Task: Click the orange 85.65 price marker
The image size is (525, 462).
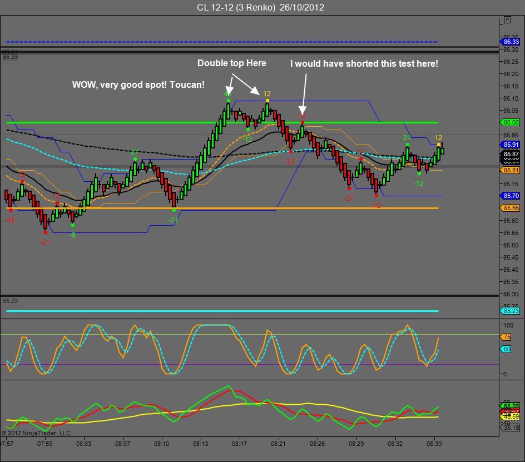Action: pos(510,208)
